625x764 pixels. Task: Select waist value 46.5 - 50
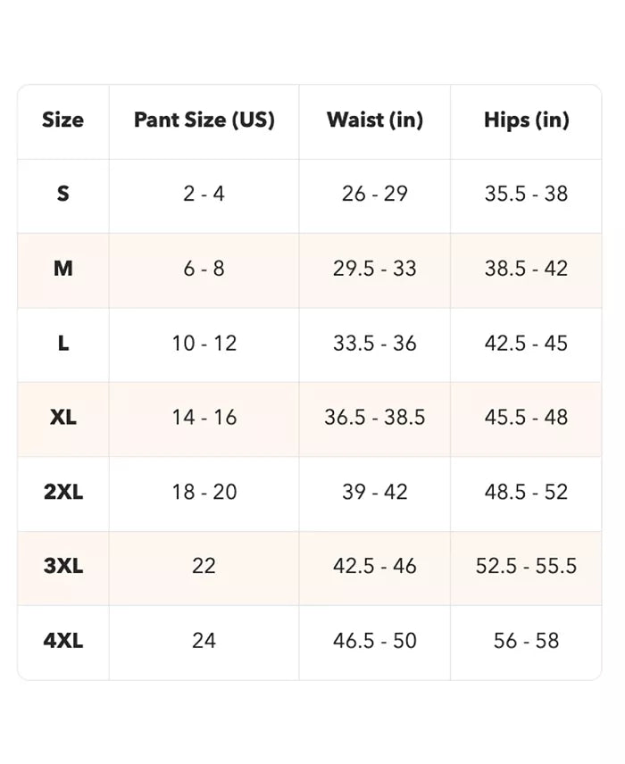pyautogui.click(x=375, y=641)
